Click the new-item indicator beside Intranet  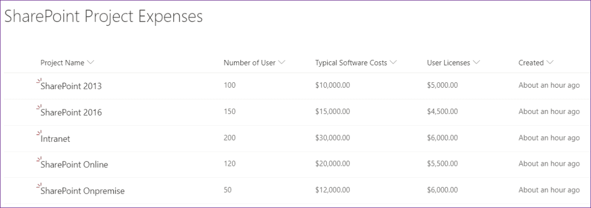(x=39, y=133)
